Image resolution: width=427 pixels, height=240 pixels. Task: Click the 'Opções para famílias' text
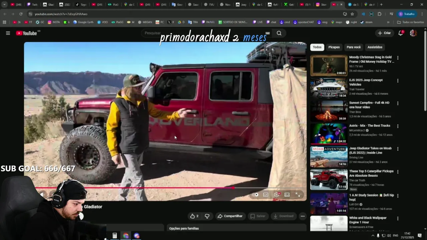click(x=184, y=228)
